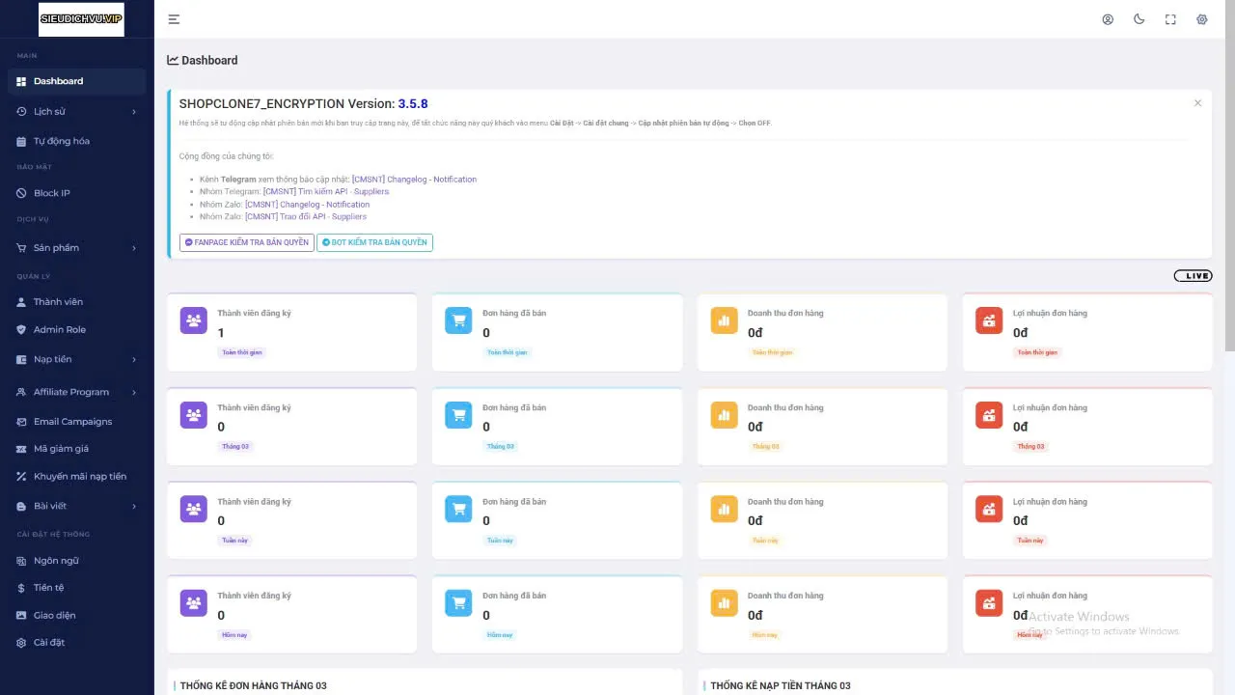This screenshot has height=695, width=1235.
Task: Click the Email Campaigns envelope icon
Action: 21,422
